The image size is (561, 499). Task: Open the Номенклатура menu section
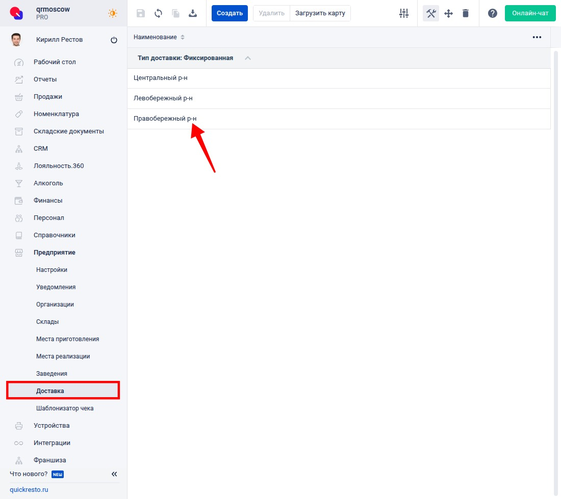56,114
